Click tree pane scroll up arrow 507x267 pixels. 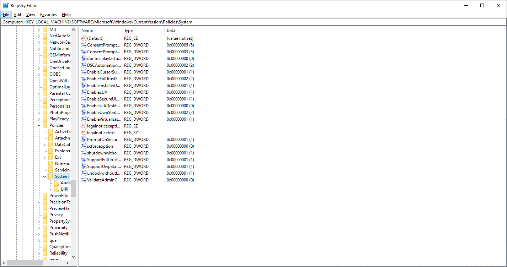(74, 29)
